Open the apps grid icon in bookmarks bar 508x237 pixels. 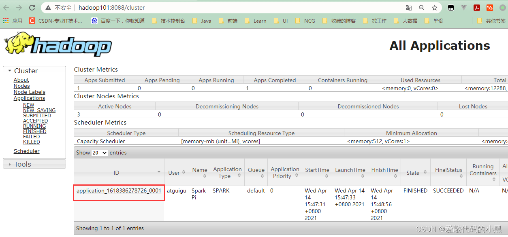point(6,21)
